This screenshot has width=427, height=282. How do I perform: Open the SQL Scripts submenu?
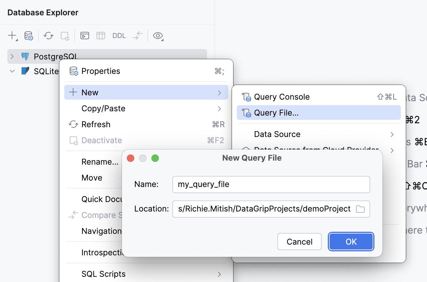[x=103, y=274]
